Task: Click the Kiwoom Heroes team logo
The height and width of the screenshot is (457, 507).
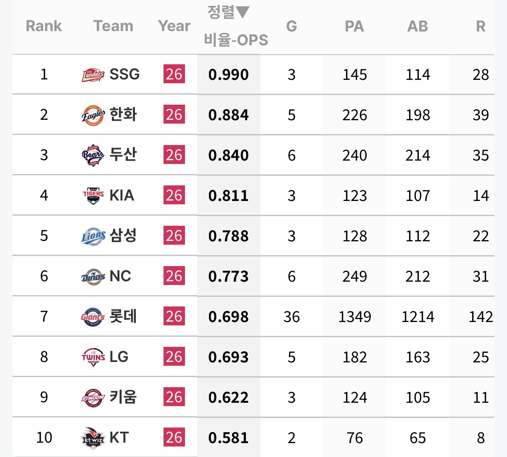Action: (93, 397)
